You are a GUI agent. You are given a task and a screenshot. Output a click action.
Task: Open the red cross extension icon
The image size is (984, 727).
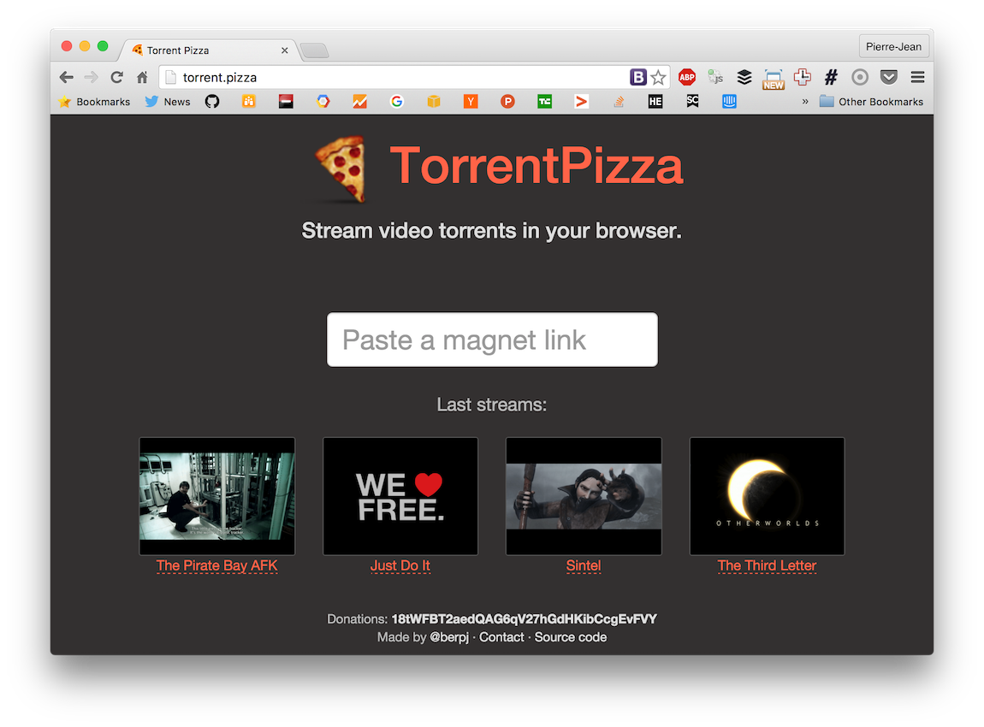point(802,77)
